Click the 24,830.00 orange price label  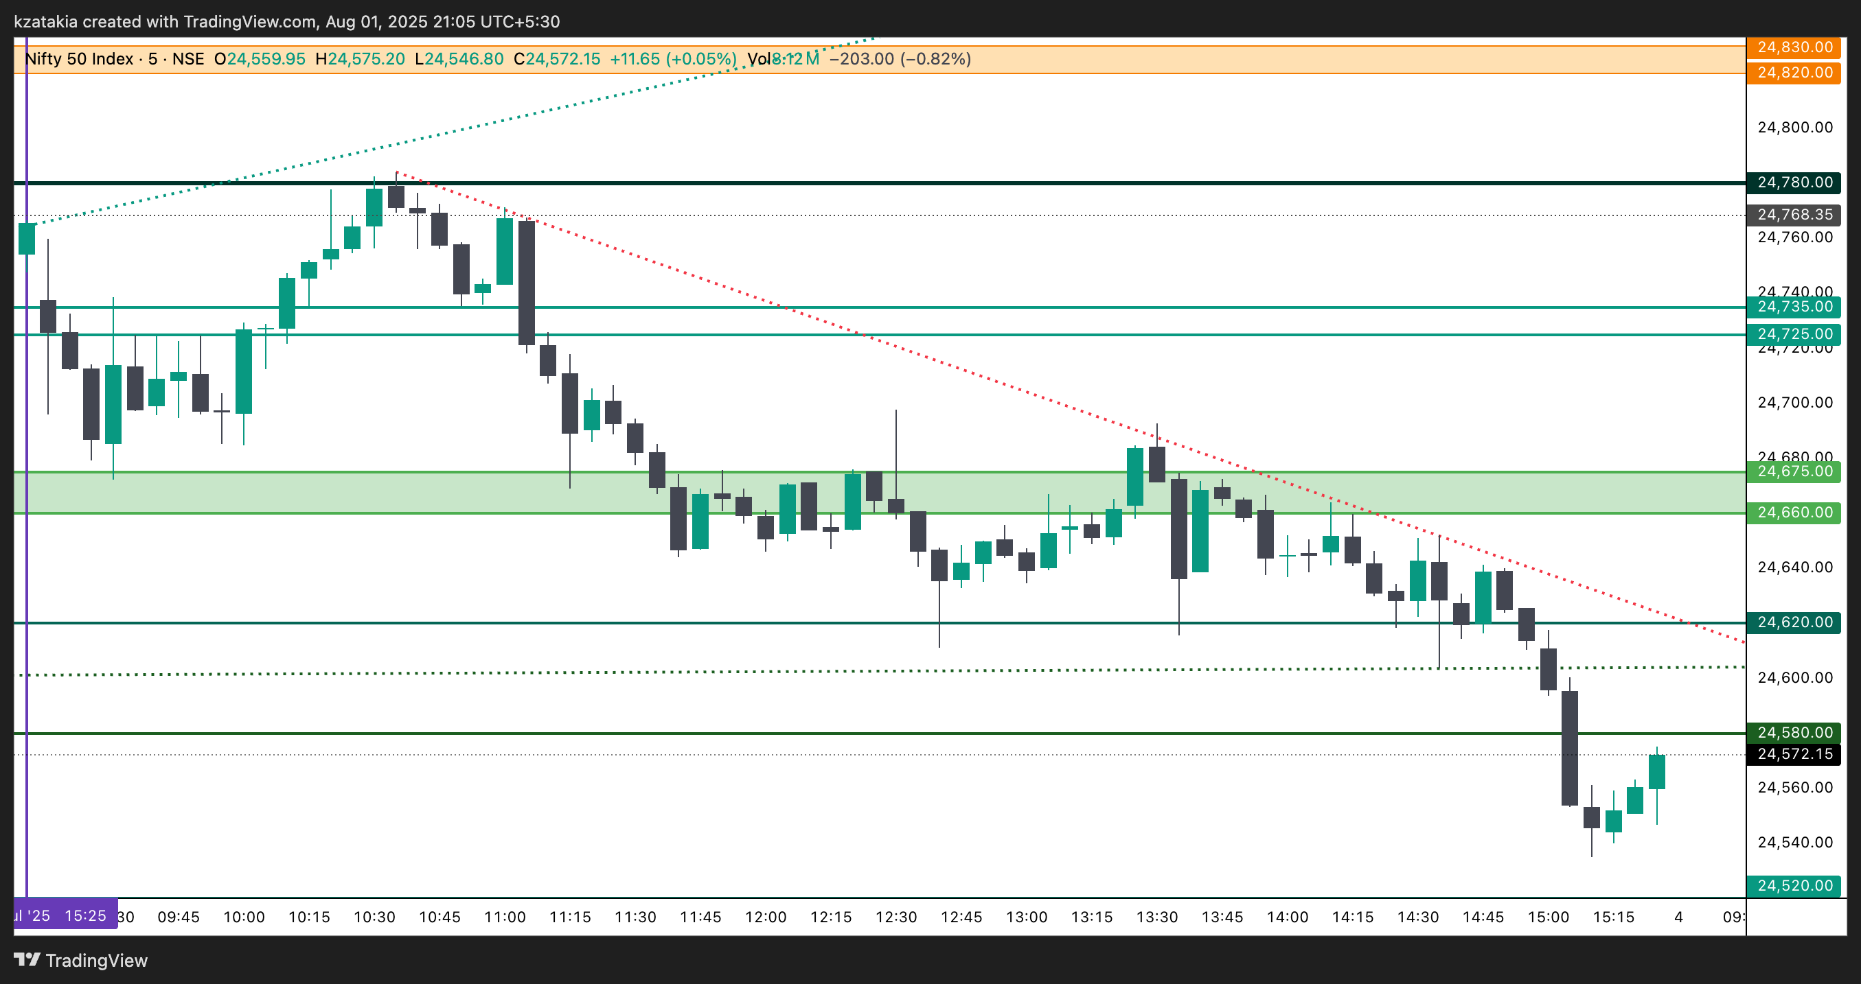1794,47
